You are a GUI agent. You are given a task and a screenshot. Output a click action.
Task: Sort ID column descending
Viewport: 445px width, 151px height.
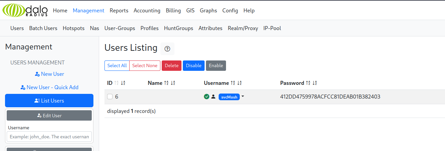coord(123,83)
